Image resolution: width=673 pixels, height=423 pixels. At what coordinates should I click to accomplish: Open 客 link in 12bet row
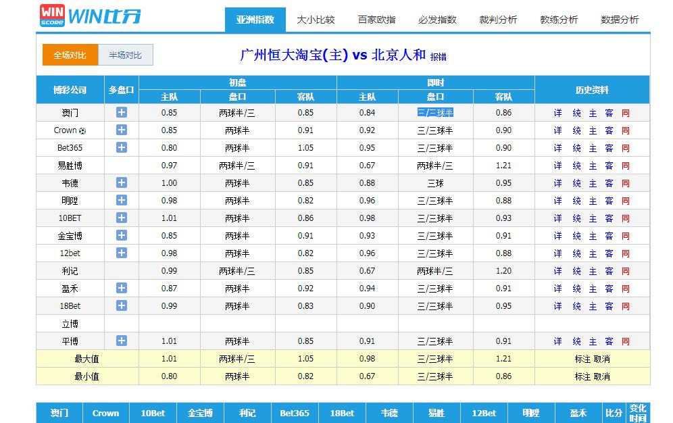609,253
